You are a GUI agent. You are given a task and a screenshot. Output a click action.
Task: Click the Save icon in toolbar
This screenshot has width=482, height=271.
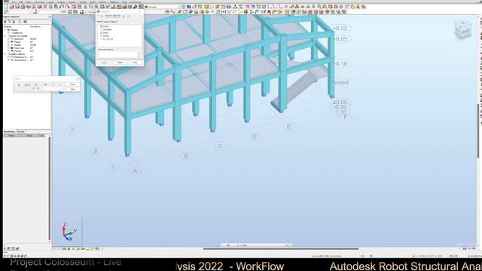click(17, 7)
